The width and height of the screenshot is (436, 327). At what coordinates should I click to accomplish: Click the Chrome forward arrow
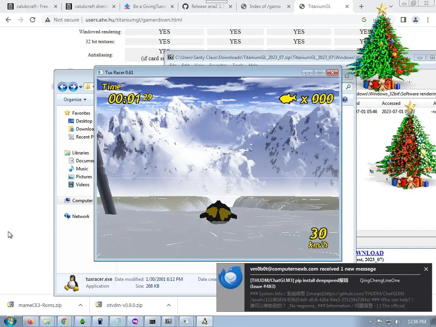[20, 20]
